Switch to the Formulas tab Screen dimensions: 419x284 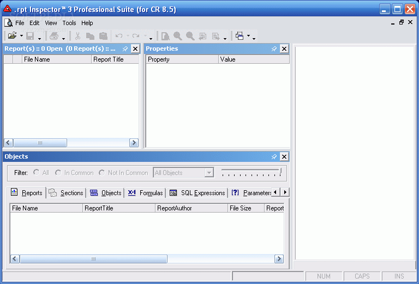click(145, 193)
